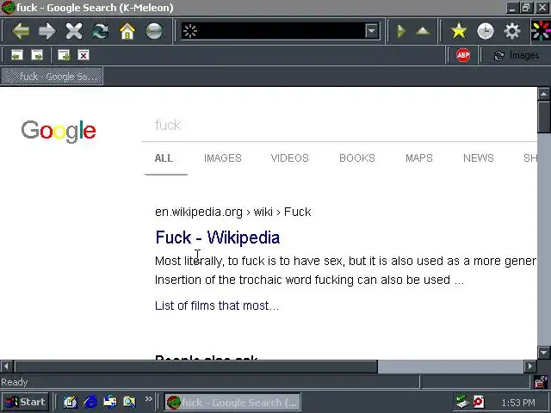Viewport: 551px width, 413px height.
Task: Switch to the NEWS search tab
Action: pyautogui.click(x=479, y=158)
